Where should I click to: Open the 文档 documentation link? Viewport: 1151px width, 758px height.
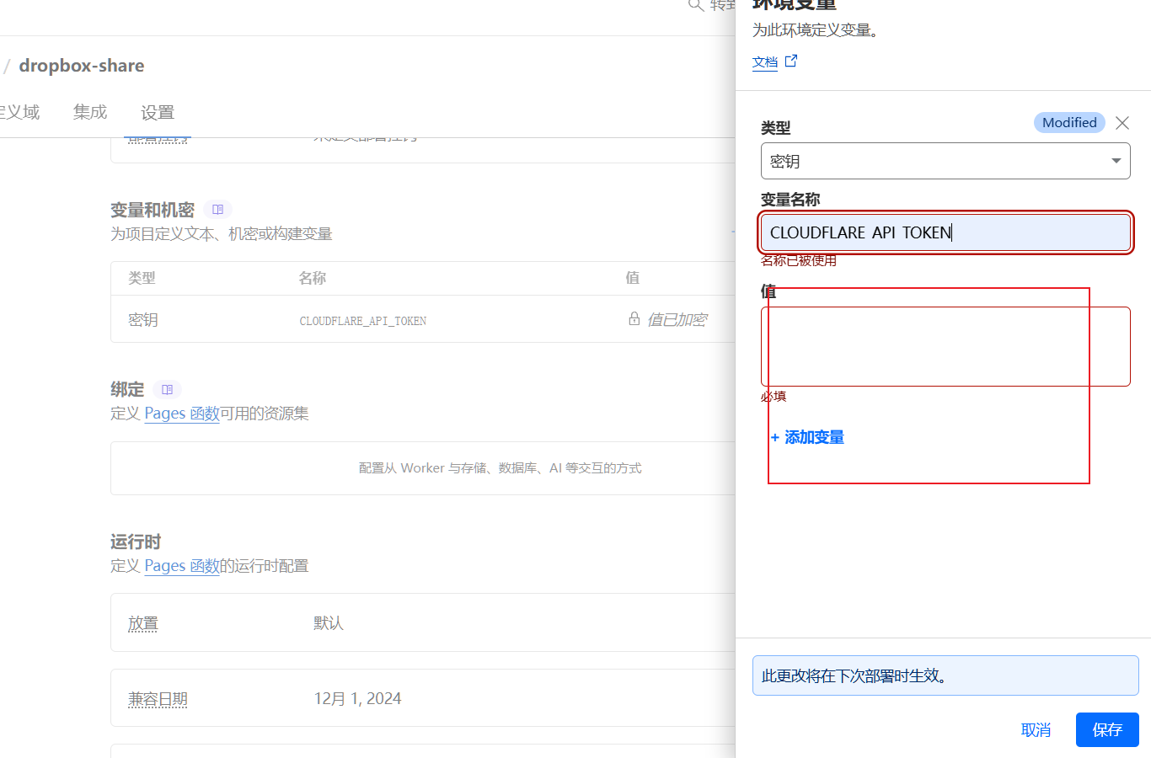764,62
